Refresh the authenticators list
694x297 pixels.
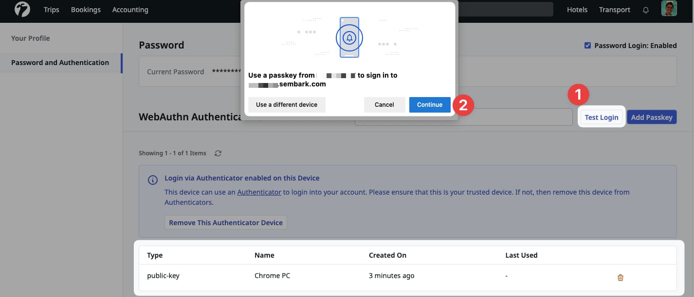coord(218,153)
